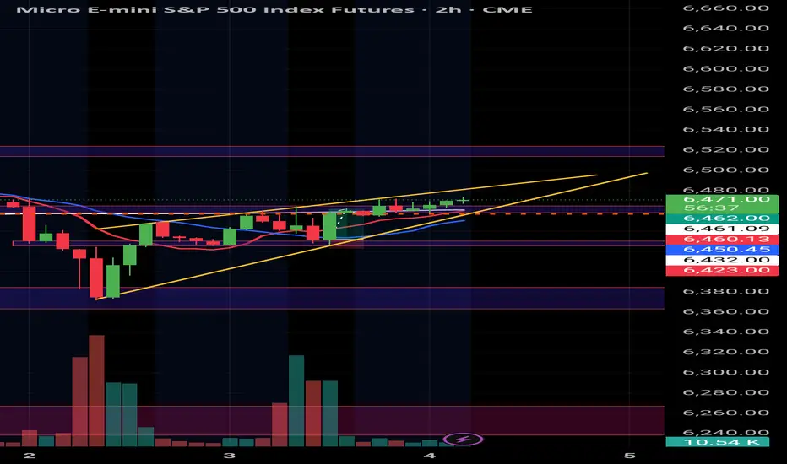Click the 6,540.00 price axis label
Screen dimensions: 787x464
pos(725,129)
